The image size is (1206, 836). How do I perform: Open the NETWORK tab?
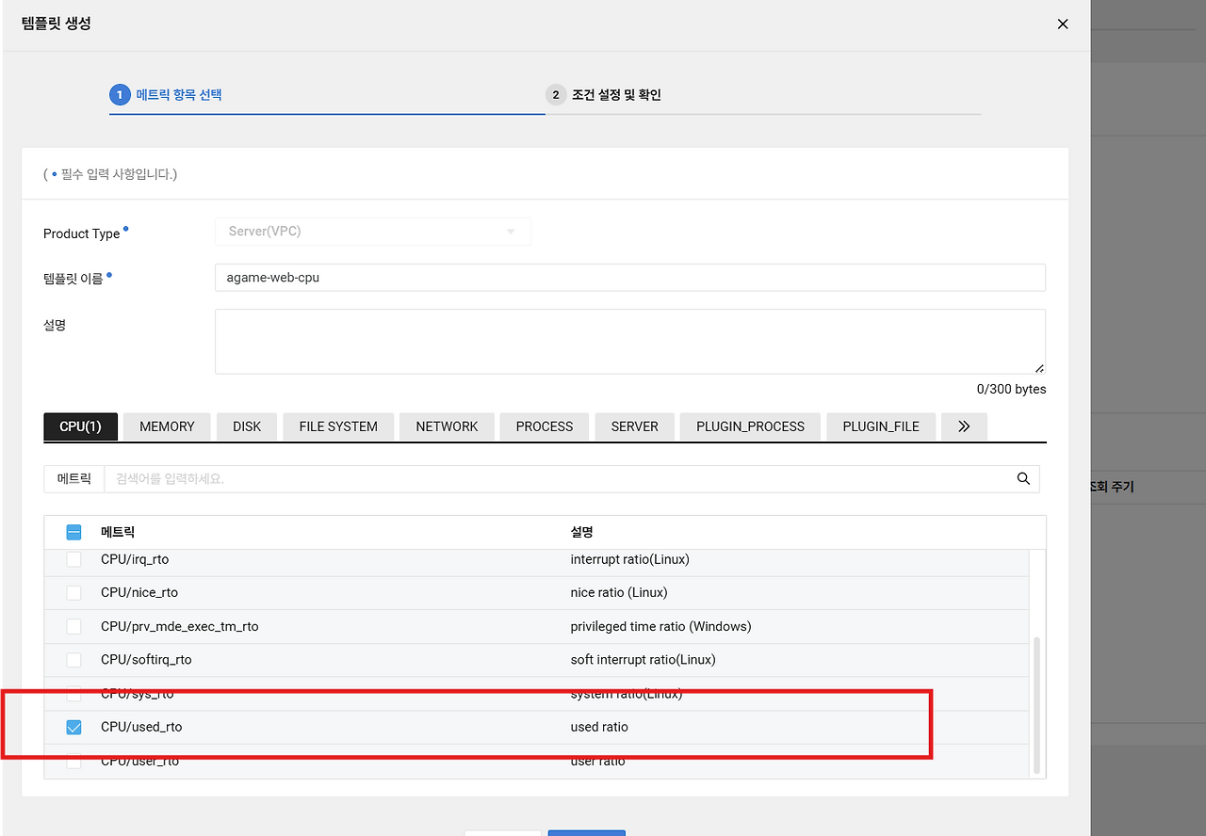click(x=447, y=426)
